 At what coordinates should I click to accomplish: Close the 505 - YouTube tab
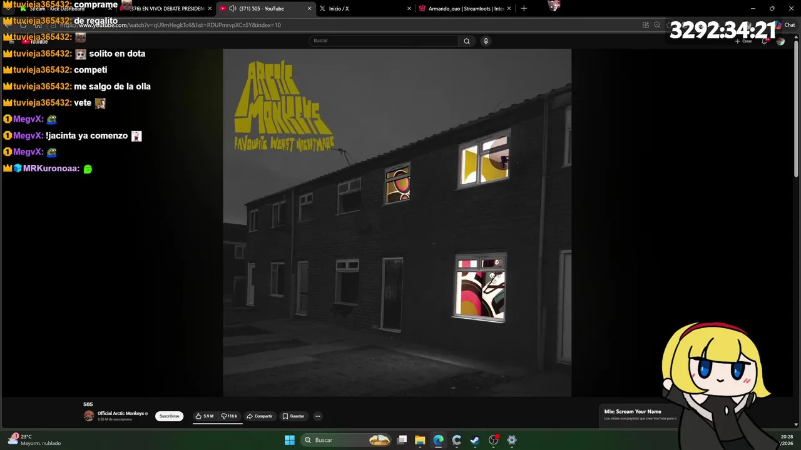[309, 9]
